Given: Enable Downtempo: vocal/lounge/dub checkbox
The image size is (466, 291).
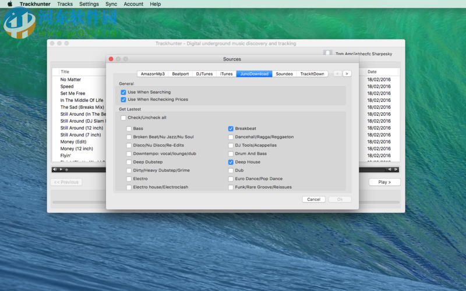Looking at the screenshot, I should pos(129,154).
